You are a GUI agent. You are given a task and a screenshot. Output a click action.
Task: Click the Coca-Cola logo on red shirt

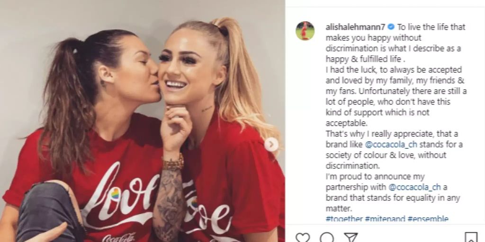(x=119, y=237)
